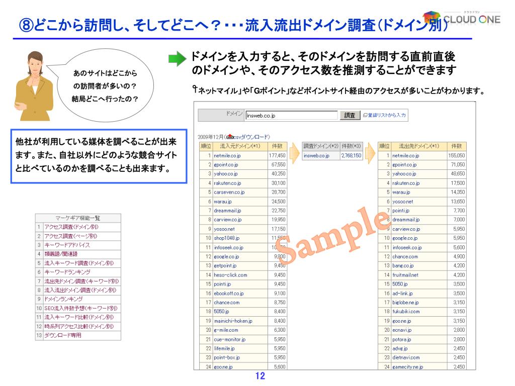Image resolution: width=515 pixels, height=386 pixels.
Task: Open 流入流出ドメイン調査(ドメイン別) in the feature list
Action: 80,290
